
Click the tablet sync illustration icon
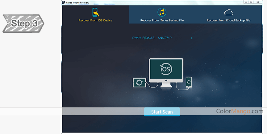point(139,82)
